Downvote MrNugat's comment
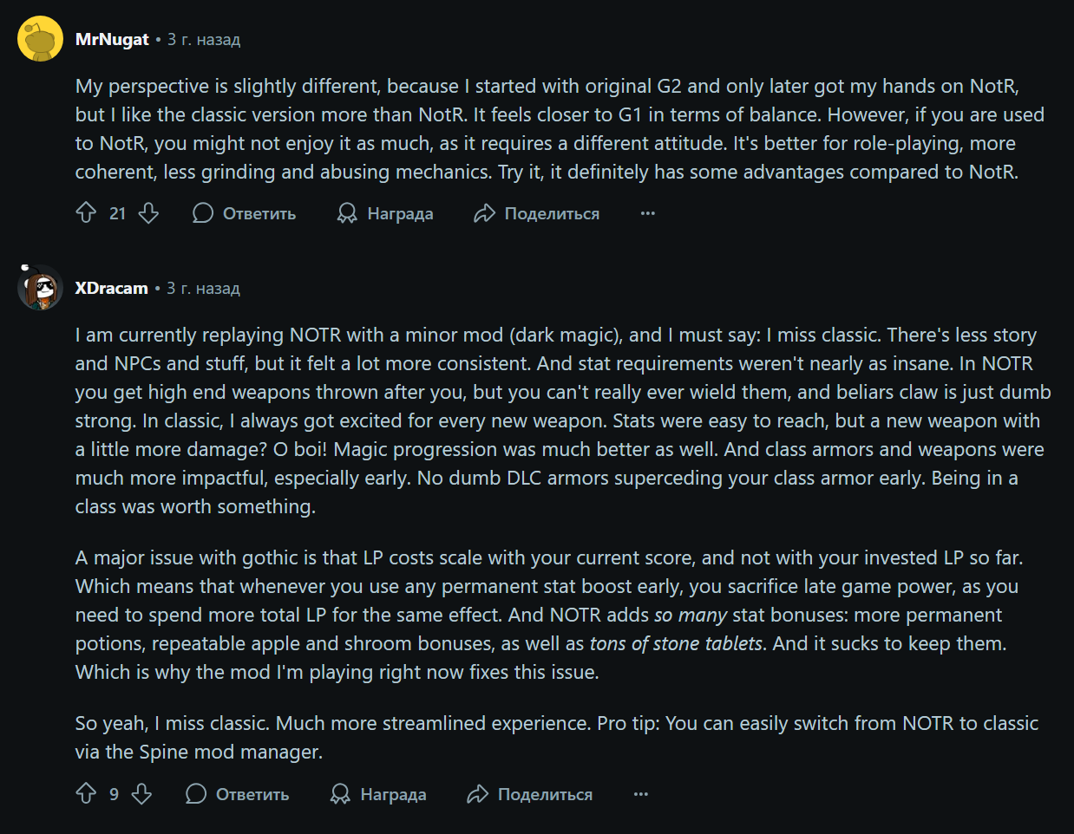The image size is (1074, 834). click(149, 213)
